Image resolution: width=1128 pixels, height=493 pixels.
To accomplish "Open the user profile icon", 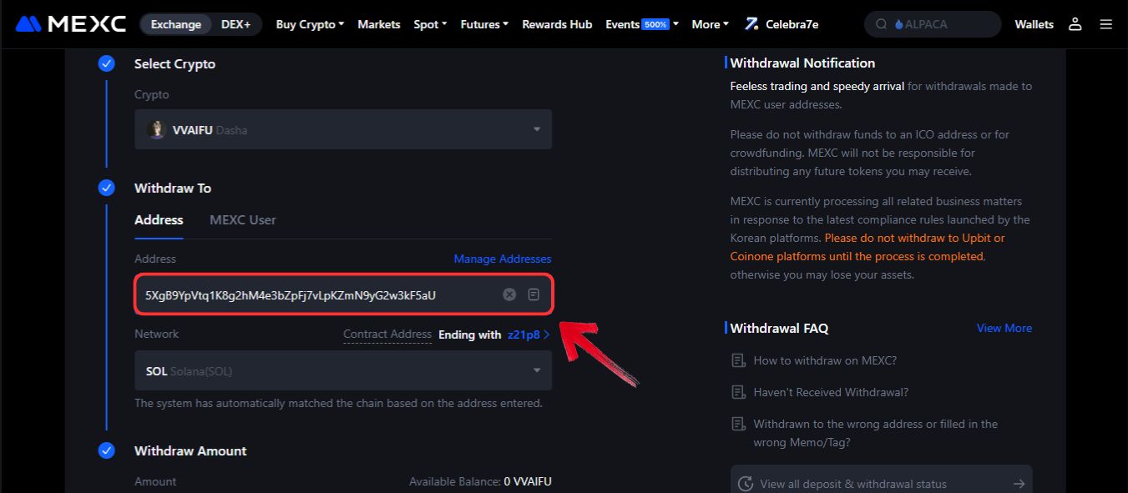I will point(1075,24).
